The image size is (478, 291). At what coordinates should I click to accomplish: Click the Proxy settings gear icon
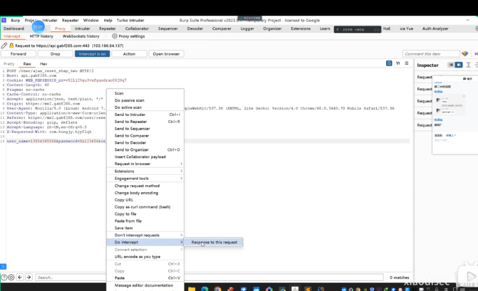click(114, 36)
